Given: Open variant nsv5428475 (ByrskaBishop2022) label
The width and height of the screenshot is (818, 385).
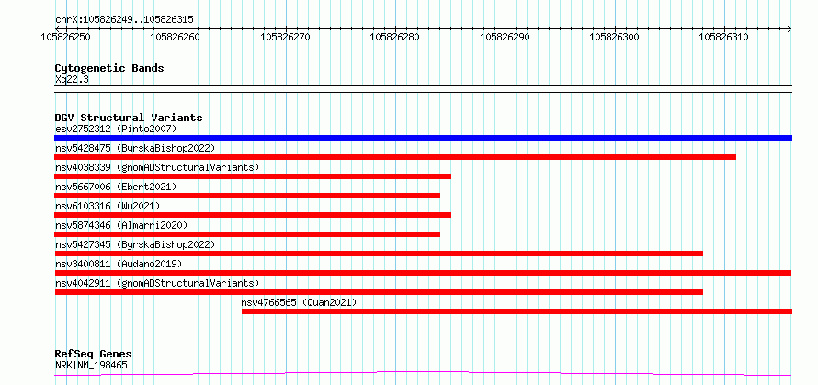Looking at the screenshot, I should point(135,148).
